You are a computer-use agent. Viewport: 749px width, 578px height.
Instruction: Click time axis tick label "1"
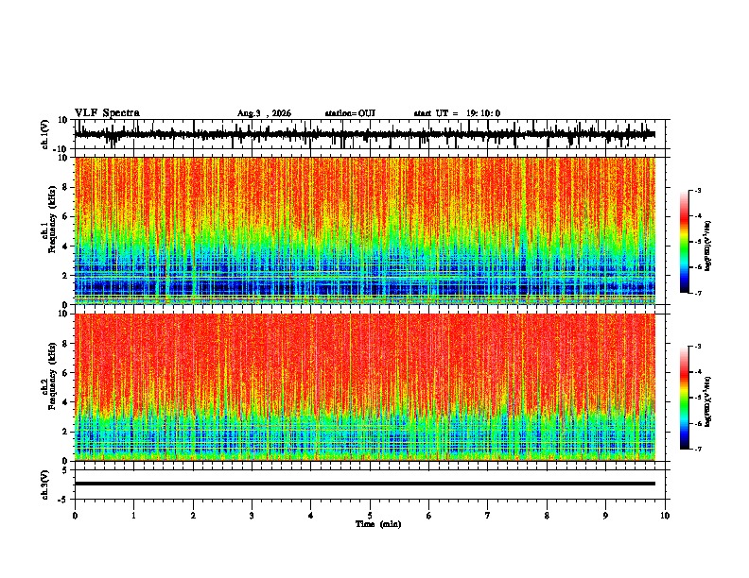[x=133, y=515]
